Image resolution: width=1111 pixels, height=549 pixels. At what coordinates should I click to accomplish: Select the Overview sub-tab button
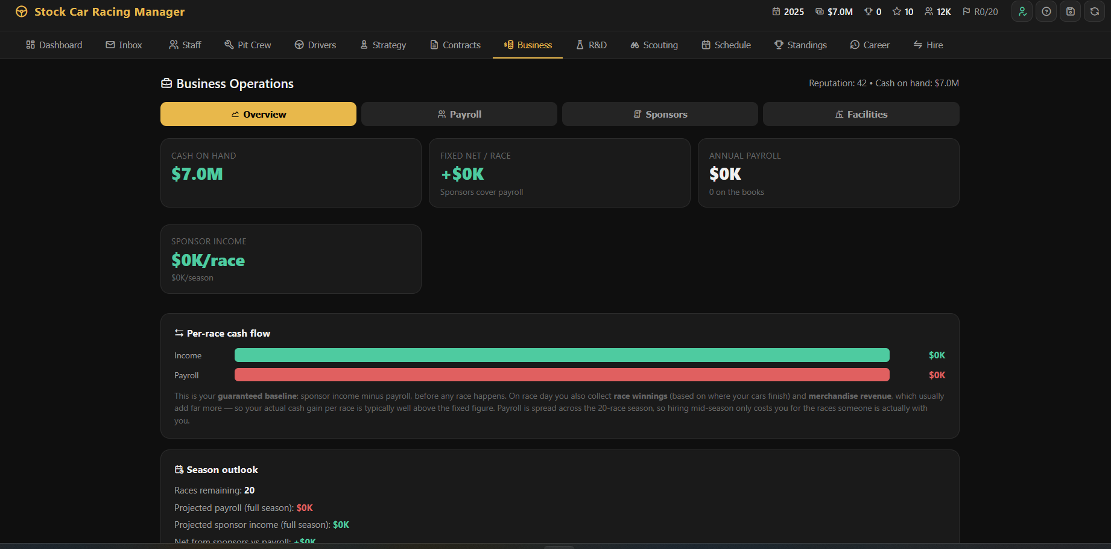[258, 114]
